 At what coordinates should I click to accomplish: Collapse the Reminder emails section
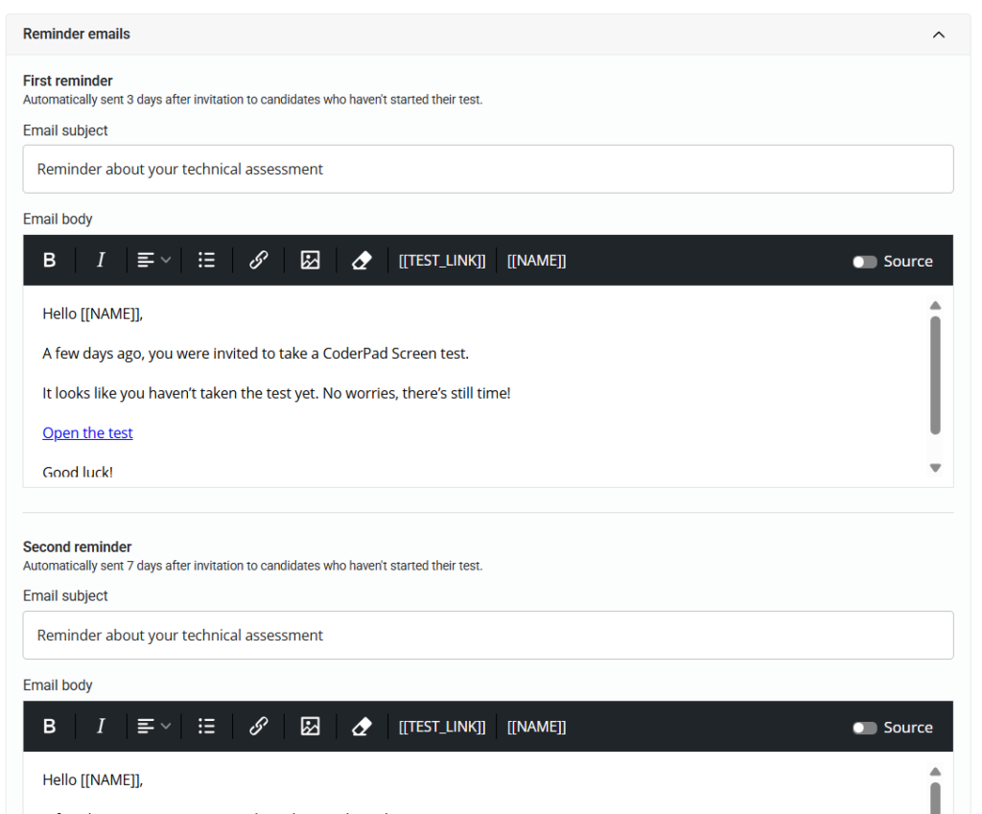pos(938,34)
